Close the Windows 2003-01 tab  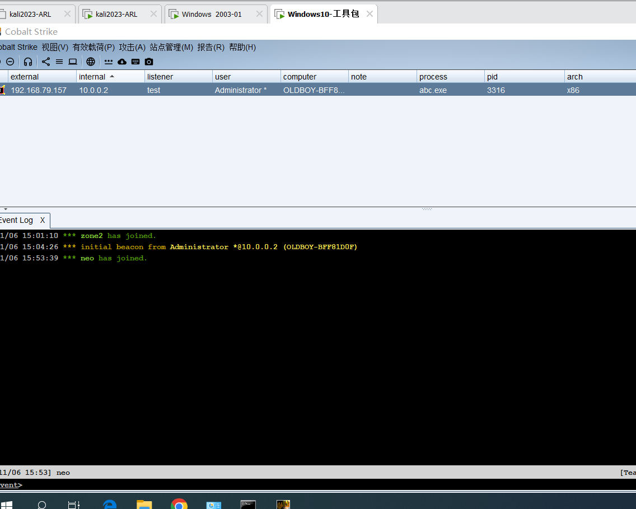259,14
